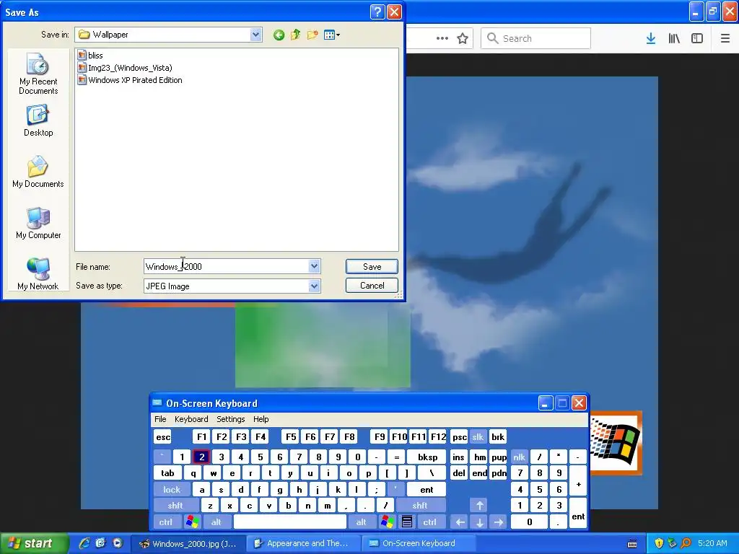
Task: Toggle the slk scroll lock key
Action: (478, 437)
